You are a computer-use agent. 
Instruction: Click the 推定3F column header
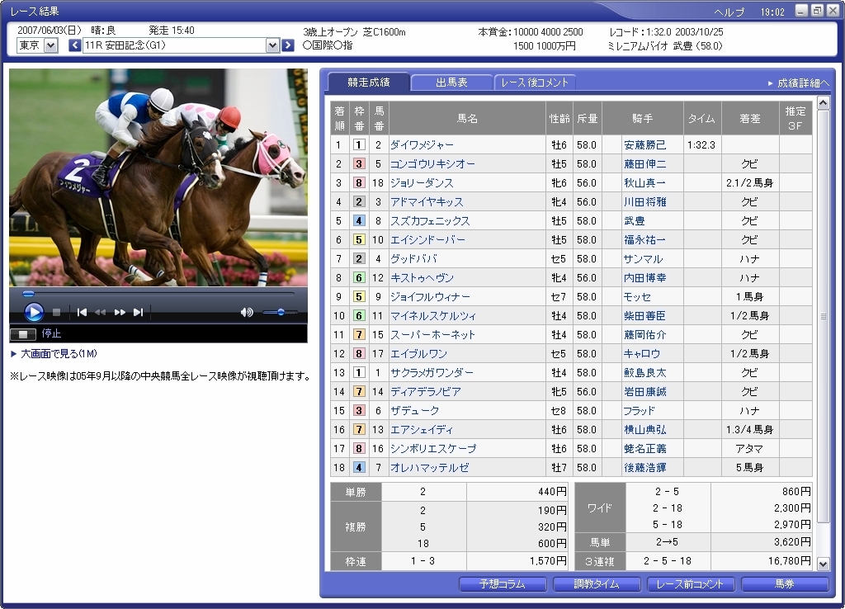(795, 119)
